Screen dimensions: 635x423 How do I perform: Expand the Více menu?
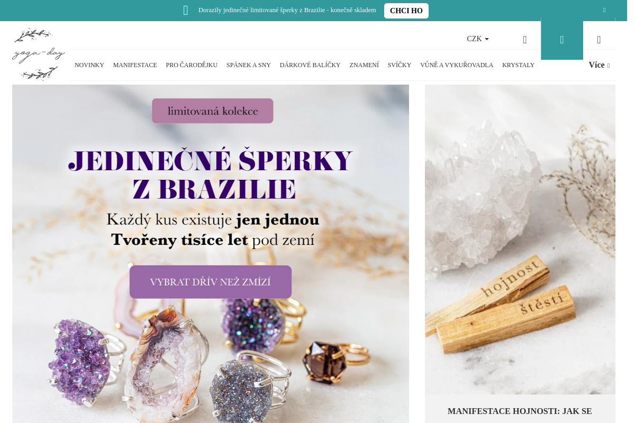(x=599, y=65)
